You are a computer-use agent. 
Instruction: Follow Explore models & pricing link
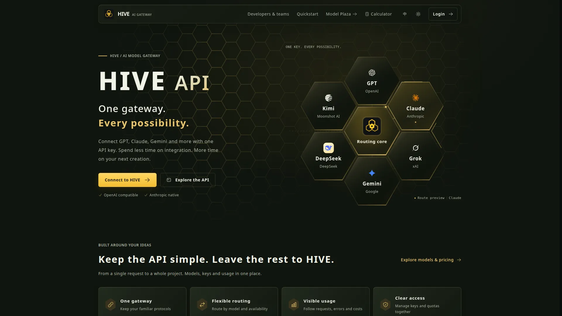(431, 260)
